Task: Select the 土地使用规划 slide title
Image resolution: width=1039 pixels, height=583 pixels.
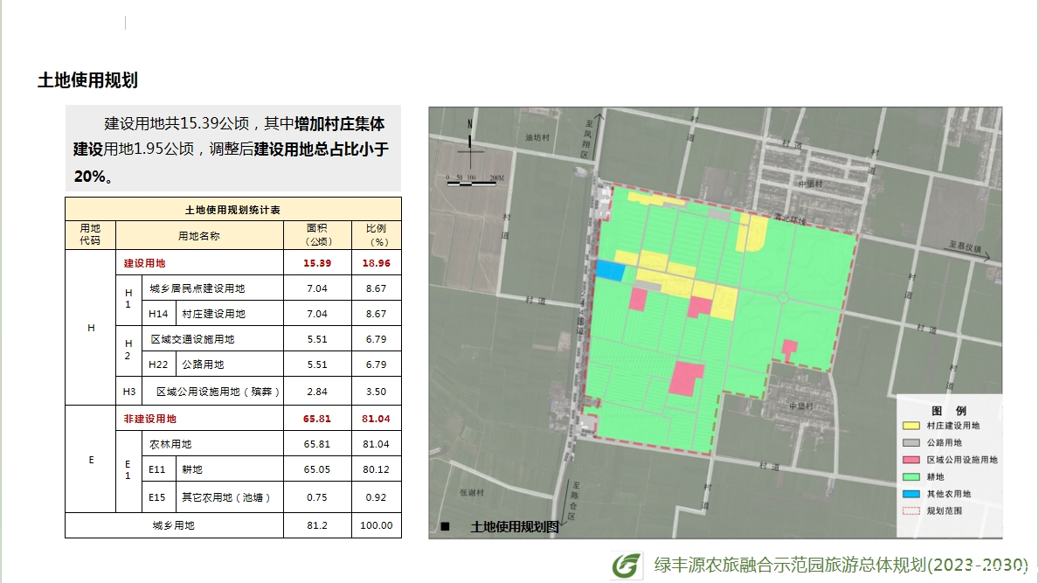Action: pos(87,80)
